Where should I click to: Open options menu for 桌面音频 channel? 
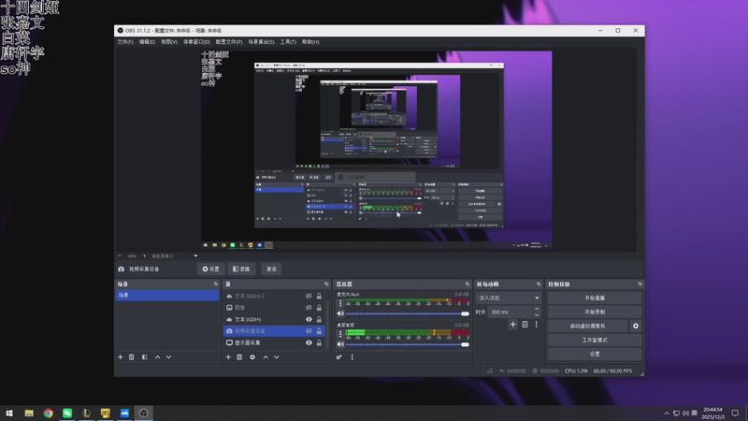[340, 334]
